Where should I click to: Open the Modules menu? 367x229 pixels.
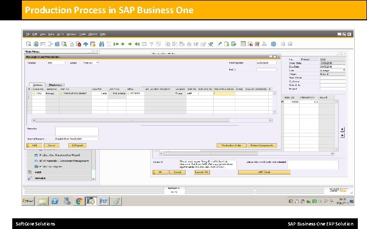tap(71, 34)
